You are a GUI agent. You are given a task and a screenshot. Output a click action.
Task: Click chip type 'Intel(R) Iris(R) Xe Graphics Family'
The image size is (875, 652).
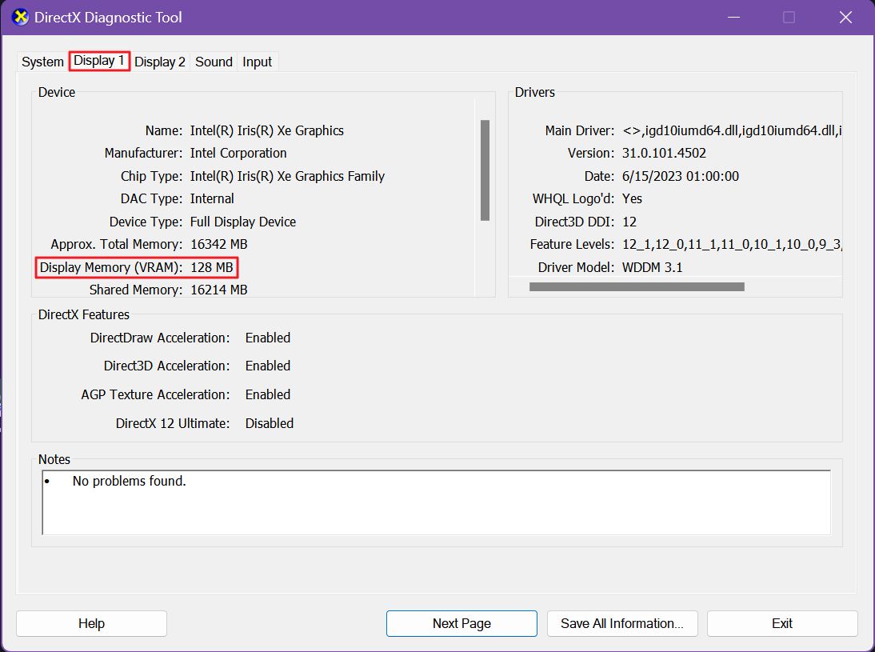287,176
